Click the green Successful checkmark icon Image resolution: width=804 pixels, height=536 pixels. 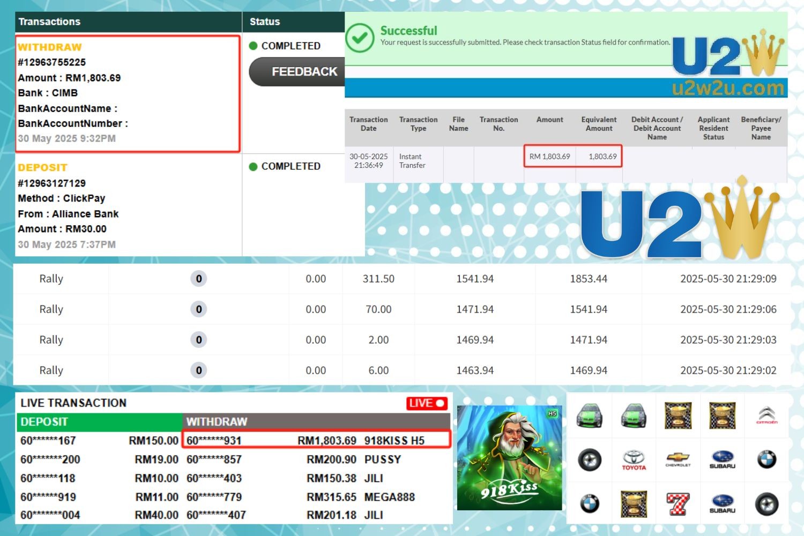tap(360, 38)
